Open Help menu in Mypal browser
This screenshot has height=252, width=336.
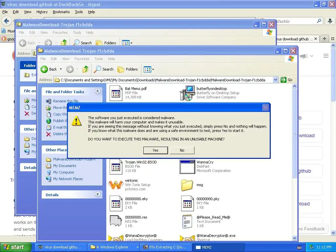(x=92, y=12)
